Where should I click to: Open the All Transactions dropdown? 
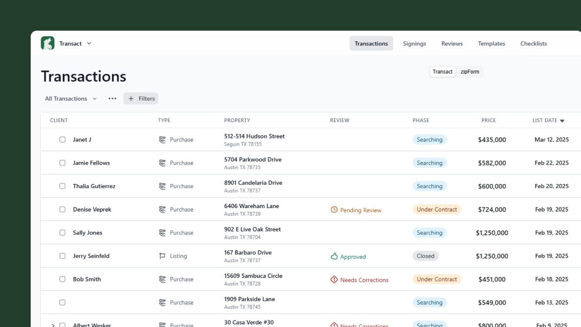coord(71,99)
